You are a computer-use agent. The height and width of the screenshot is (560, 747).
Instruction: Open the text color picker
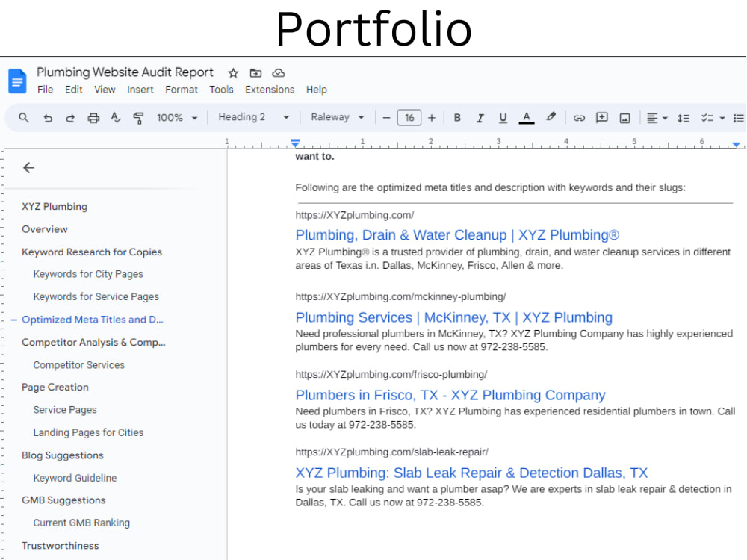point(527,118)
